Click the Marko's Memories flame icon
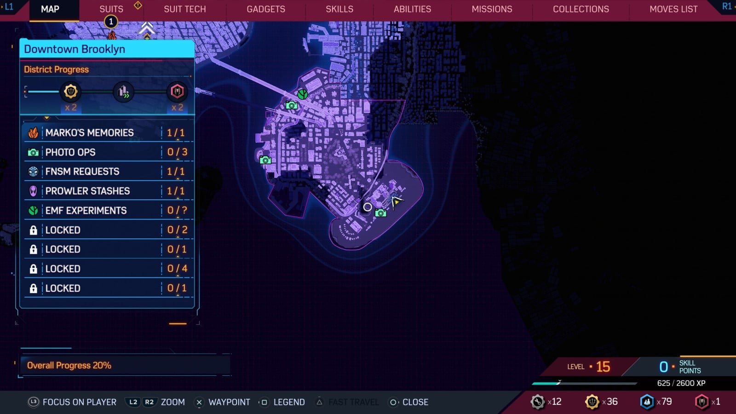 coord(33,133)
